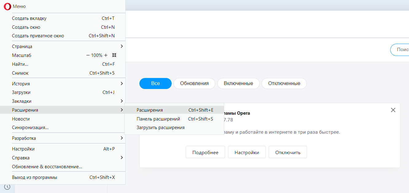This screenshot has height=193, width=409.
Task: Open the history clock icon in the sidebar
Action: point(7,187)
